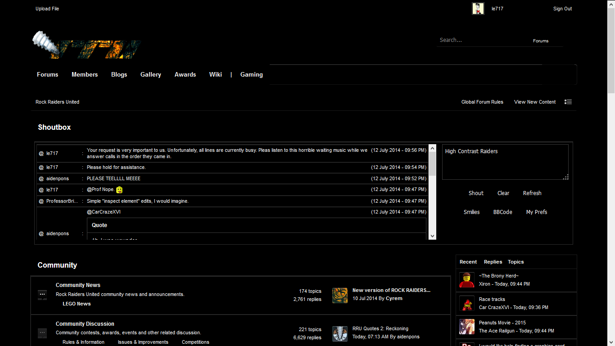Click the Community Discussion forum status icon
Image resolution: width=615 pixels, height=346 pixels.
(42, 333)
